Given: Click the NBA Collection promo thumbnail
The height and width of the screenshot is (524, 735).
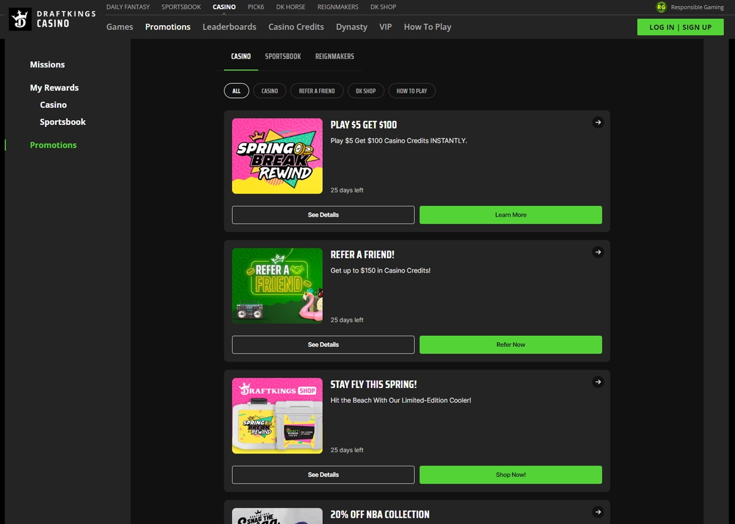Looking at the screenshot, I should pos(277,516).
